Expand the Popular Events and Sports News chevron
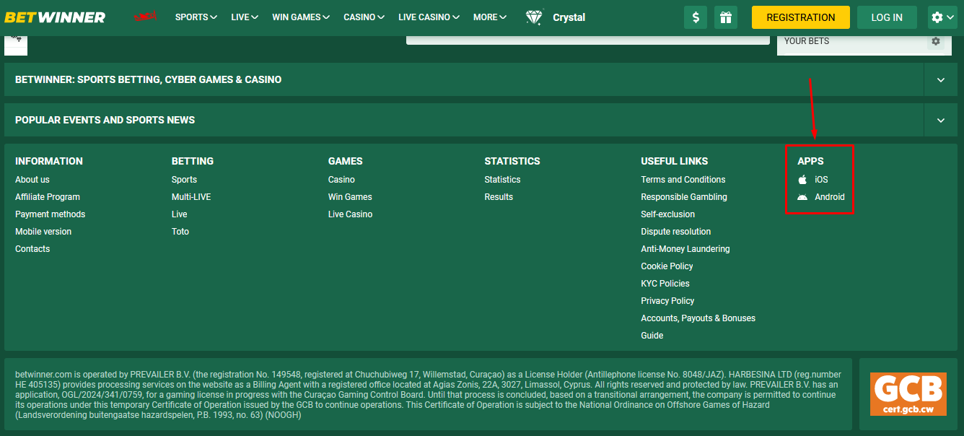The width and height of the screenshot is (964, 436). (941, 120)
